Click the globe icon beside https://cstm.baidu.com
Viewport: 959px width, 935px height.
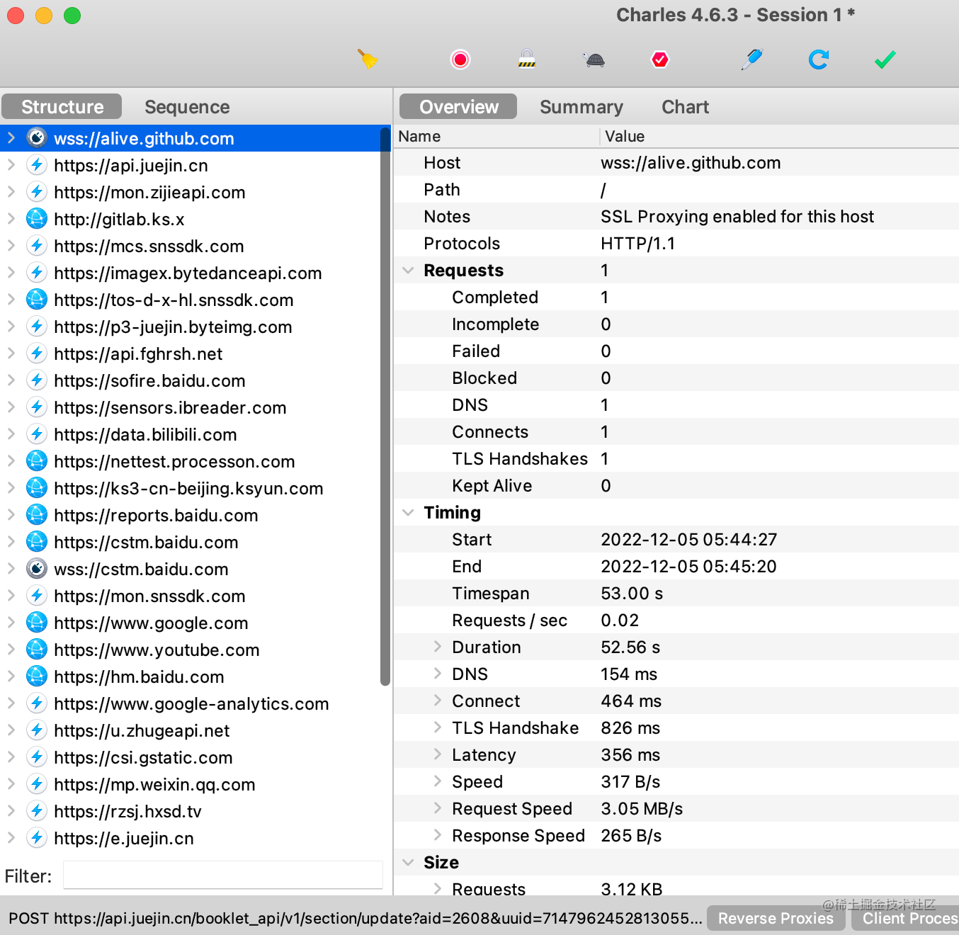pyautogui.click(x=37, y=542)
